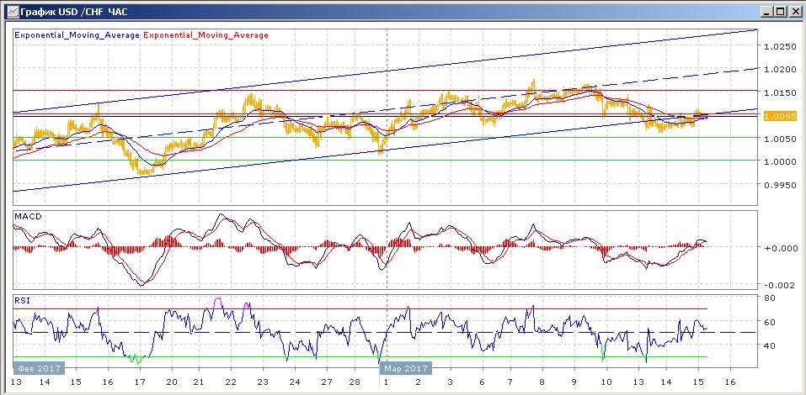This screenshot has height=395, width=806.
Task: Click the MACD indicator panel label
Action: click(x=27, y=217)
